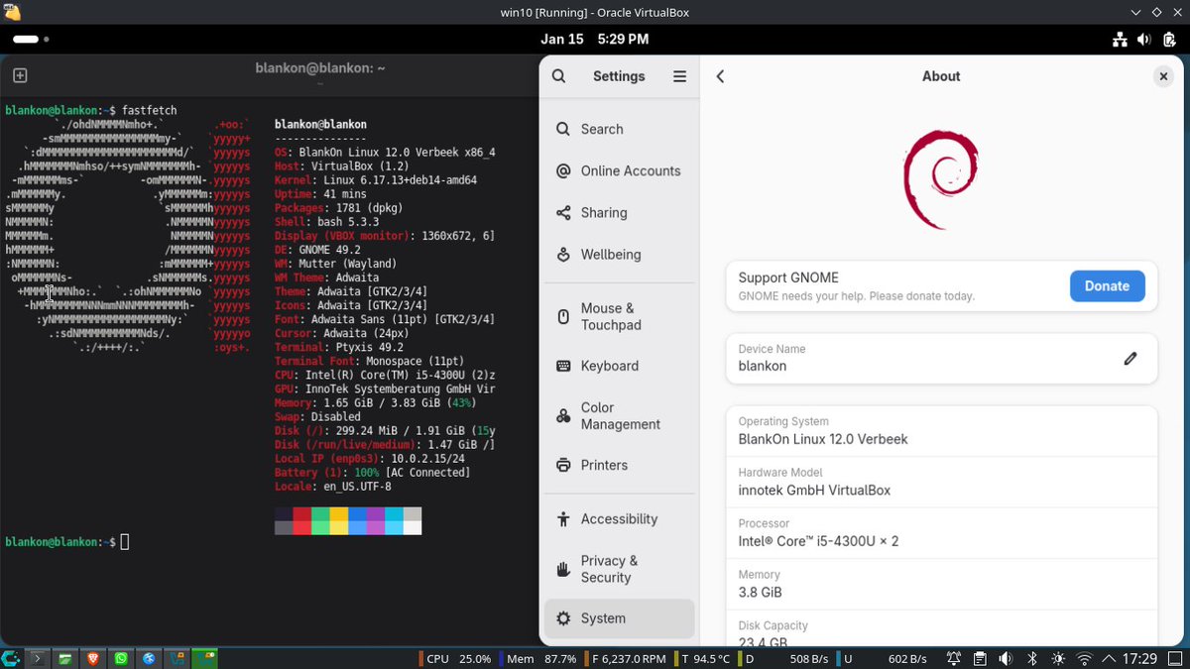Screen dimensions: 1190x669
Task: Open the file manager in host taskbar
Action: [x=65, y=658]
